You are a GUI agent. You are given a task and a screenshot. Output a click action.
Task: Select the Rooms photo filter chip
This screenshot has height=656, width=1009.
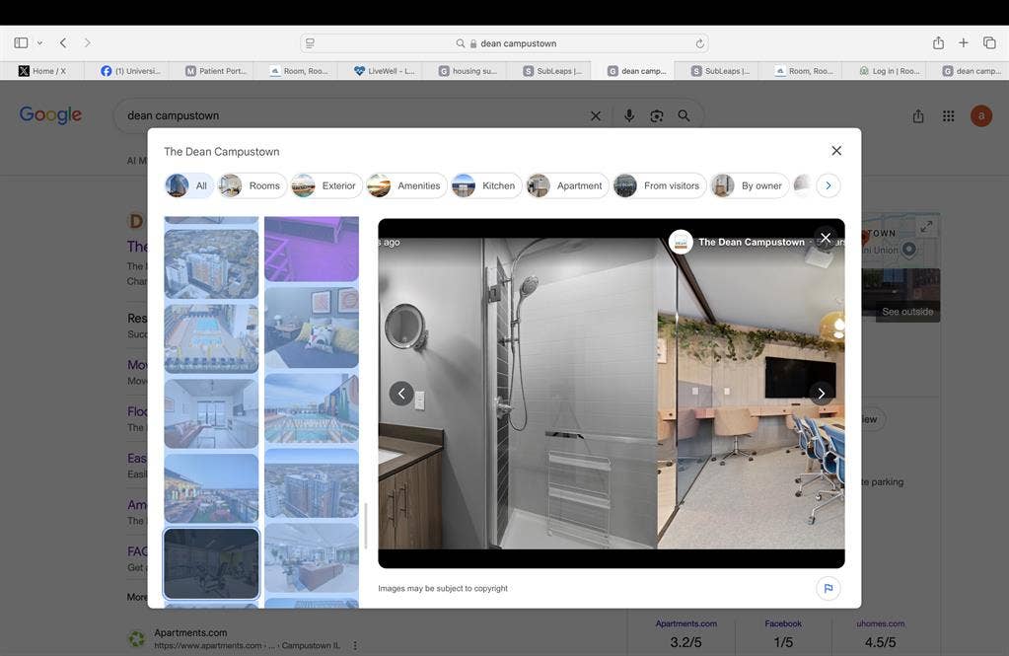coord(252,185)
